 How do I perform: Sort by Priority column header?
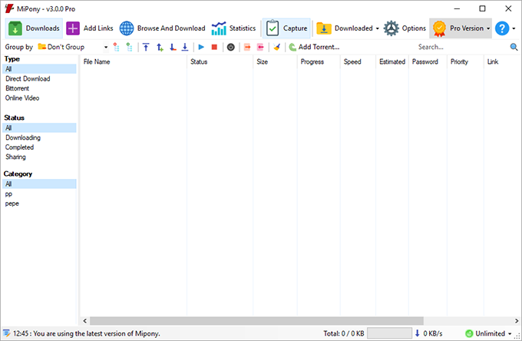pyautogui.click(x=465, y=61)
